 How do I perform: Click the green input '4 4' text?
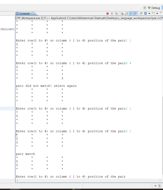pos(128,63)
